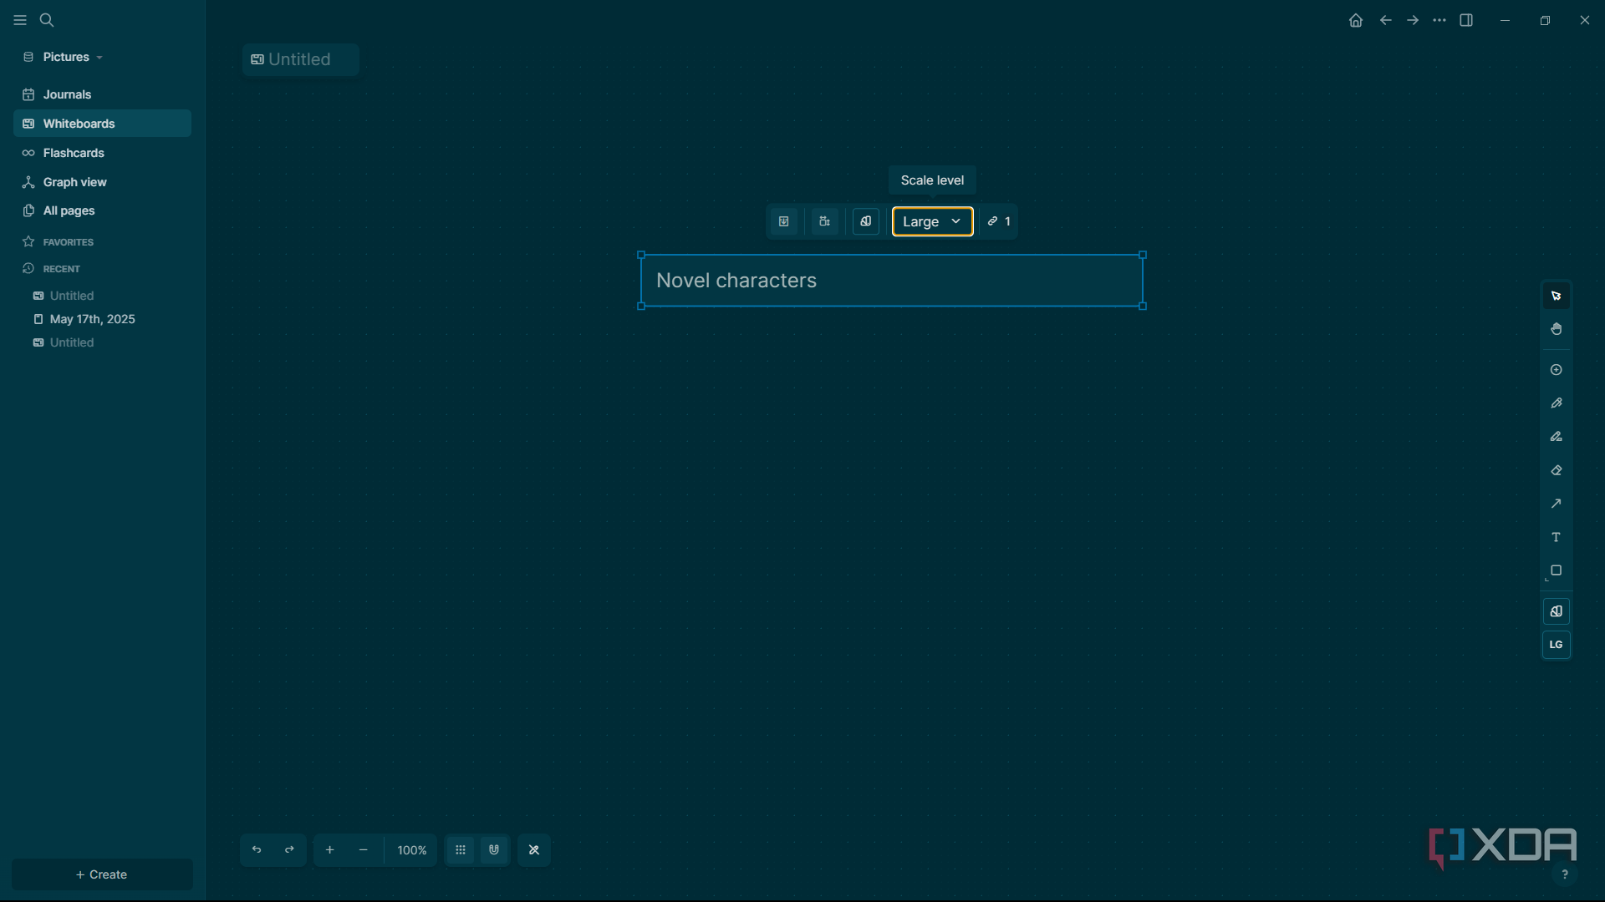Open recent page May 17th, 2025
The height and width of the screenshot is (902, 1605).
point(92,319)
